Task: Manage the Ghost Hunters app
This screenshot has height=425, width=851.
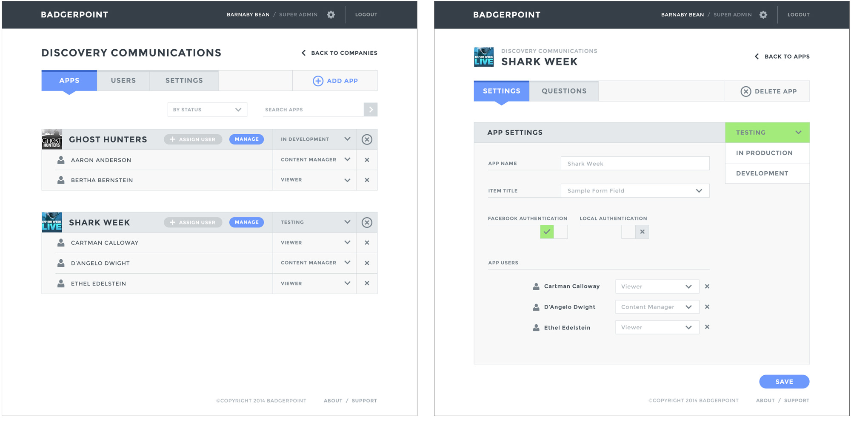Action: click(246, 139)
